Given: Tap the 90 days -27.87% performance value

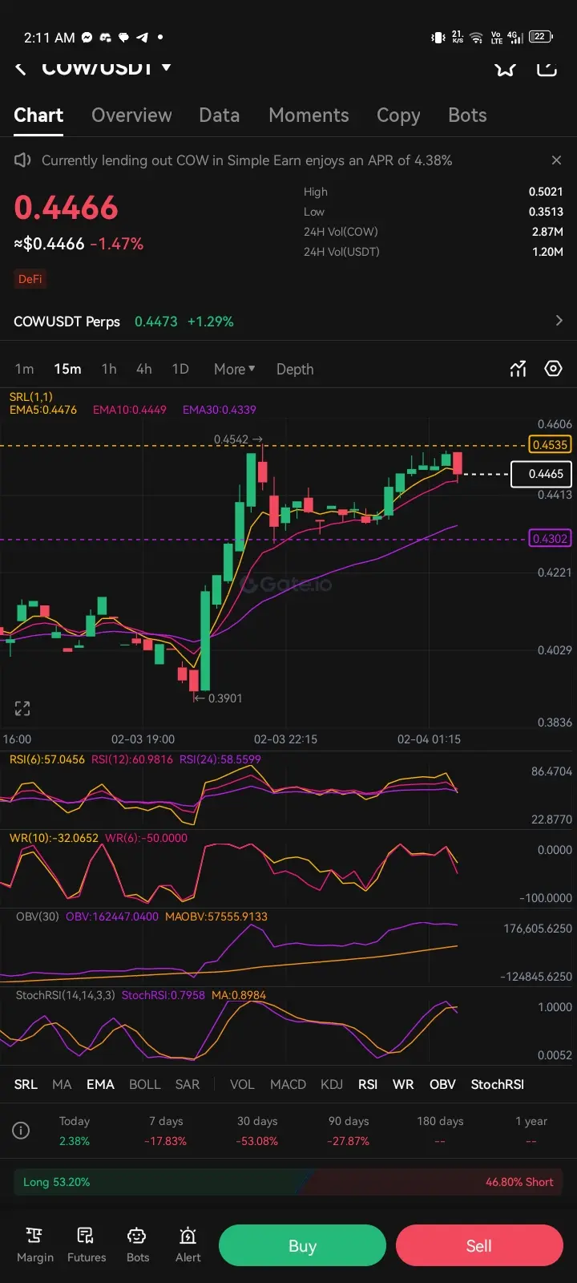Looking at the screenshot, I should [x=349, y=1141].
